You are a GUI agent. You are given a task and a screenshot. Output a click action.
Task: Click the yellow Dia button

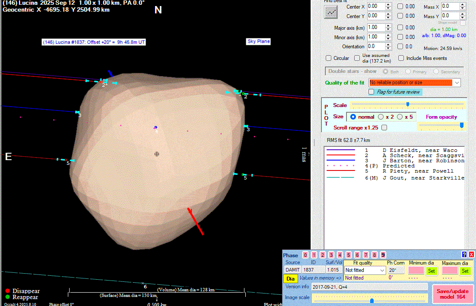click(x=290, y=279)
